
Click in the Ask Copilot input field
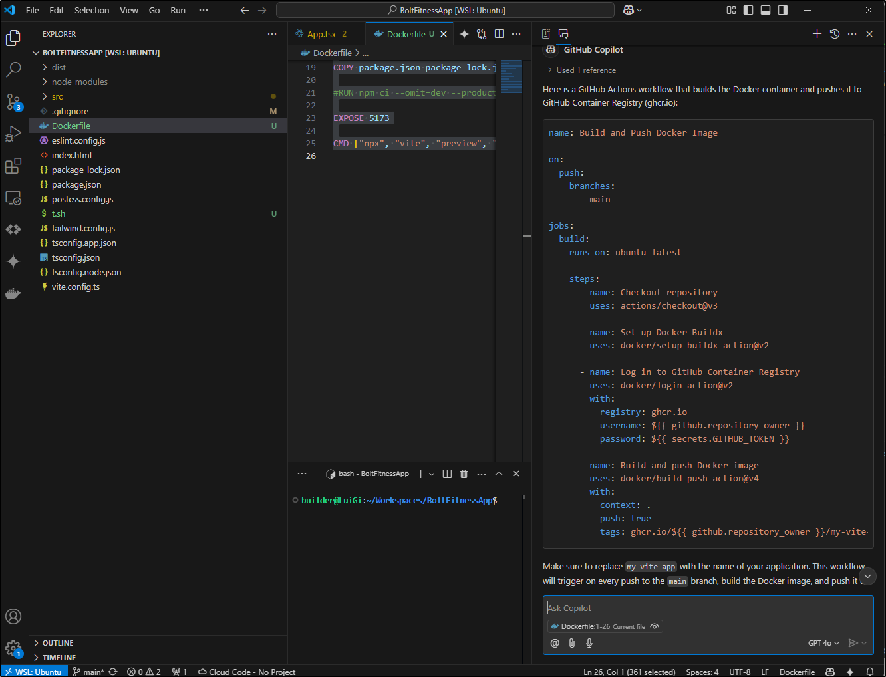click(x=708, y=608)
